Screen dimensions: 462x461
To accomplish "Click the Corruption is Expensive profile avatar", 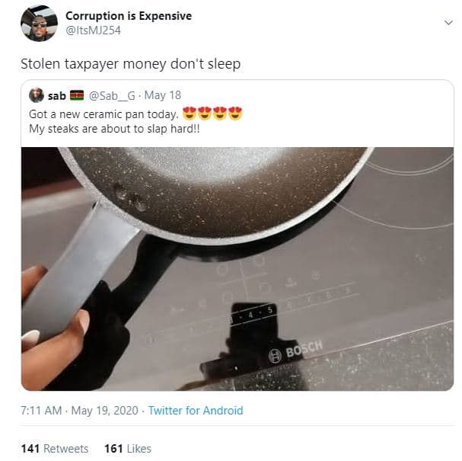I will click(x=39, y=23).
